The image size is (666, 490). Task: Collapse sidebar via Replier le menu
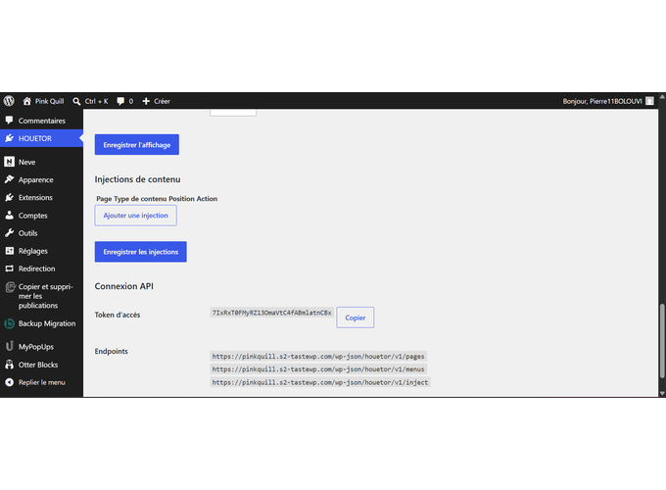click(41, 382)
